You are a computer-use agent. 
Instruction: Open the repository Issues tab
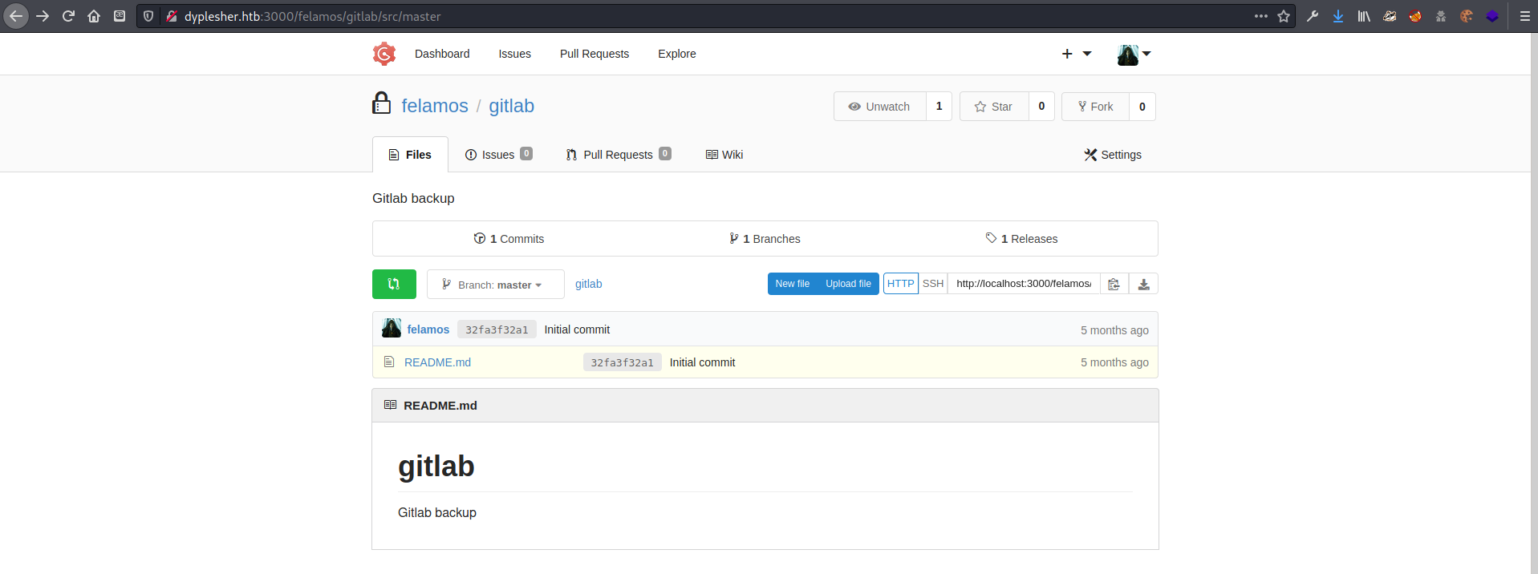point(497,155)
